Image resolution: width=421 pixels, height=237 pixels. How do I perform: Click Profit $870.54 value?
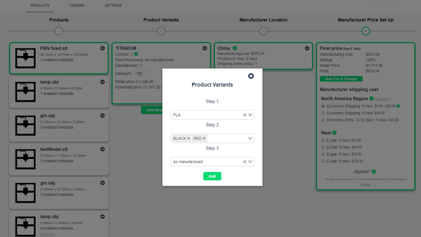pos(372,71)
